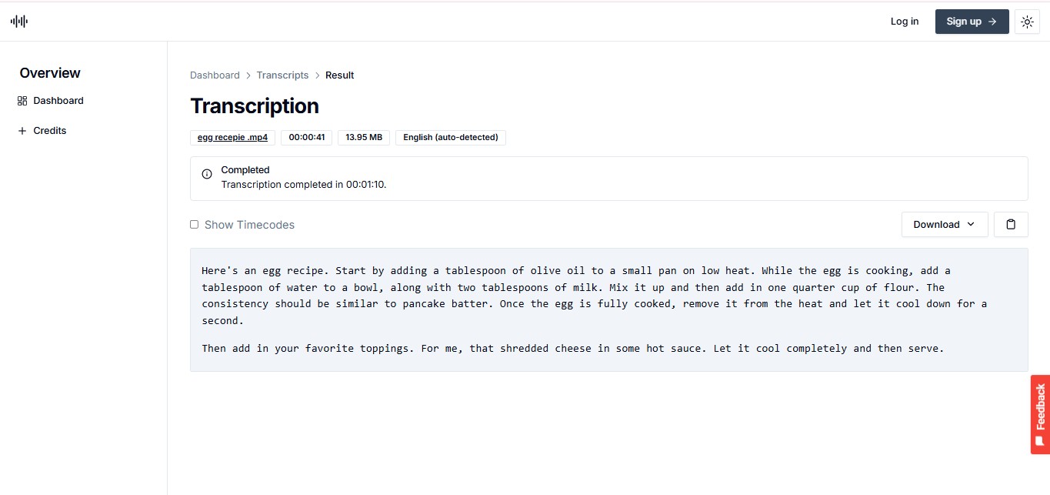
Task: Open the egg recepie .mp4 file link
Action: [x=232, y=138]
